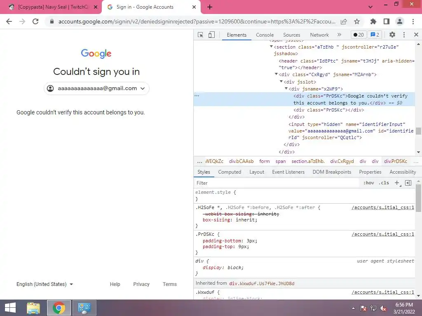Image resolution: width=422 pixels, height=316 pixels.
Task: Open Chrome profile avatar
Action: click(x=400, y=21)
